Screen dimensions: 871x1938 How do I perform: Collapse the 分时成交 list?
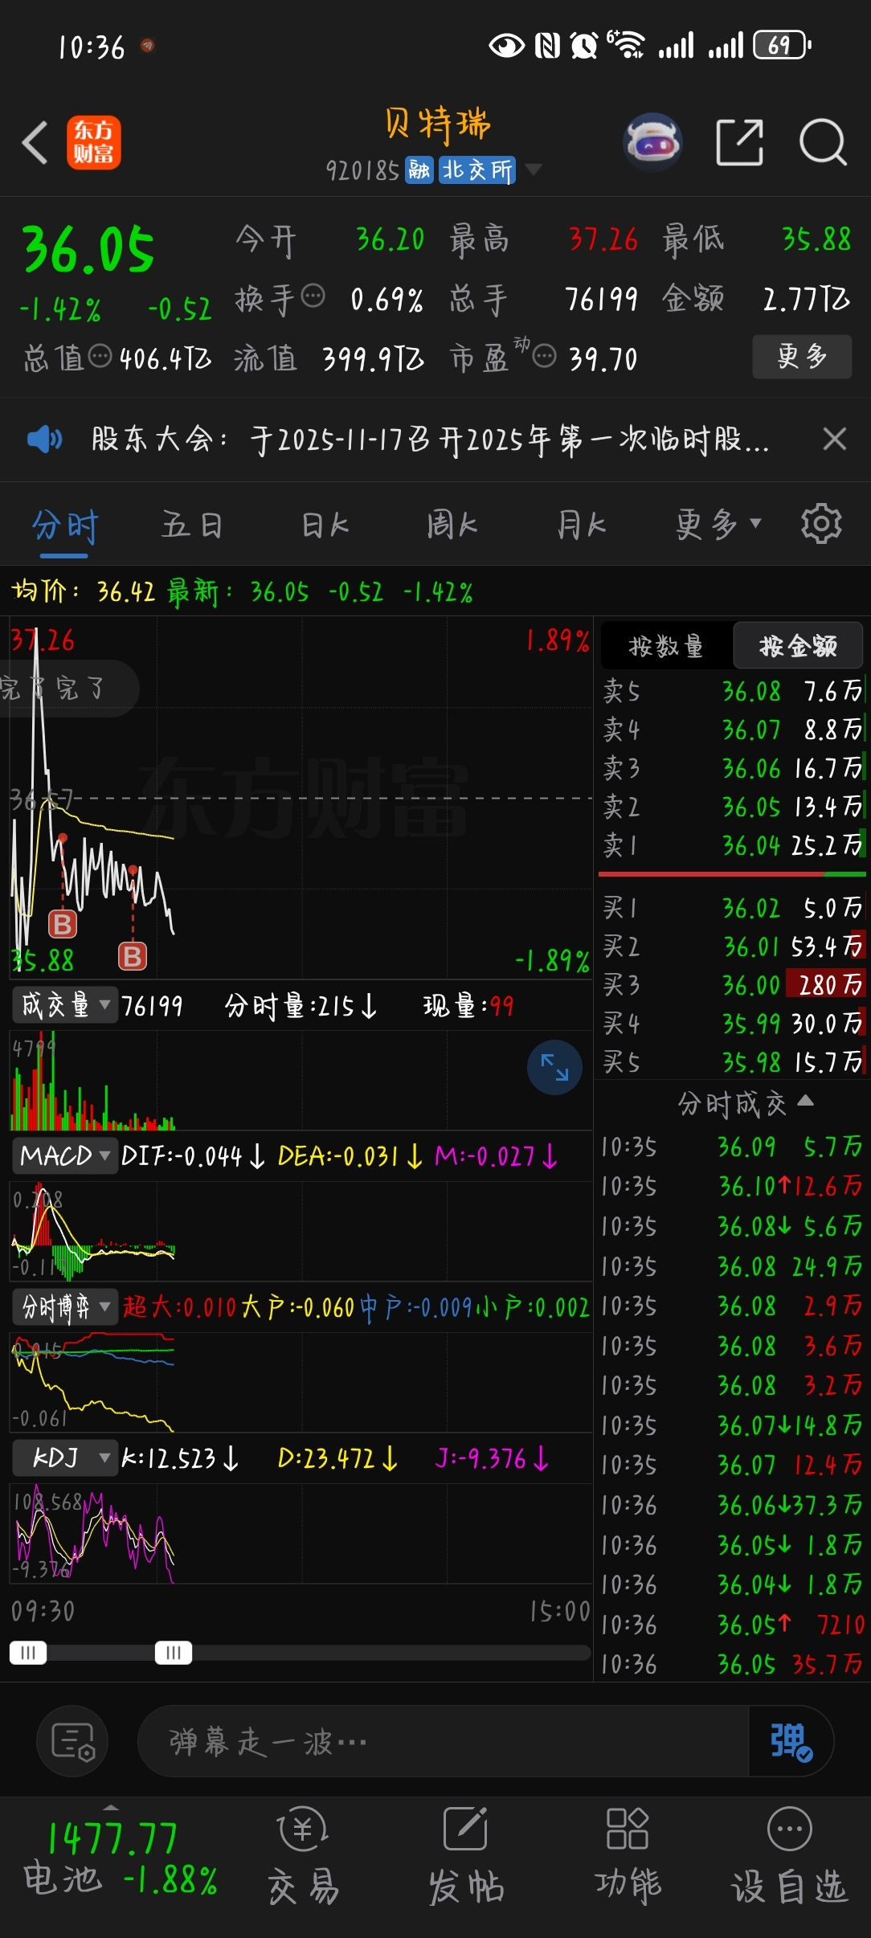click(x=746, y=1103)
